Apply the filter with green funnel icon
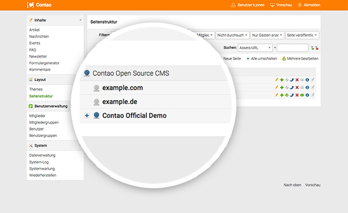348x213 pixels. click(x=312, y=48)
